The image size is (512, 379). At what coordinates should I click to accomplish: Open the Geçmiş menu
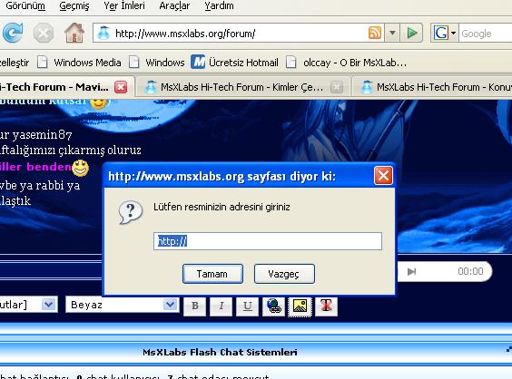coord(74,5)
